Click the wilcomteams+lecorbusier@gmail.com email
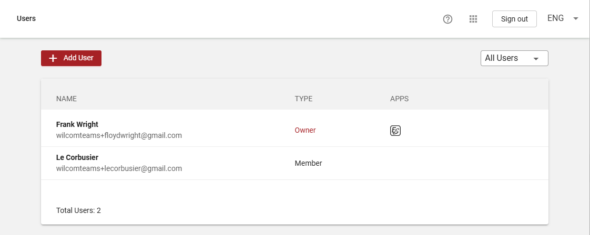The image size is (590, 235). [x=119, y=168]
